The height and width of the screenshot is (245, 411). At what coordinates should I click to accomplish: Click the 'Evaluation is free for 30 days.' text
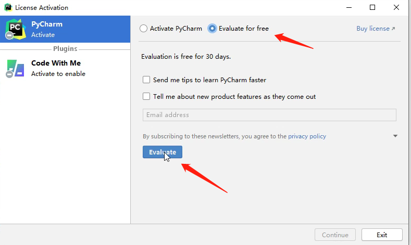pyautogui.click(x=186, y=57)
